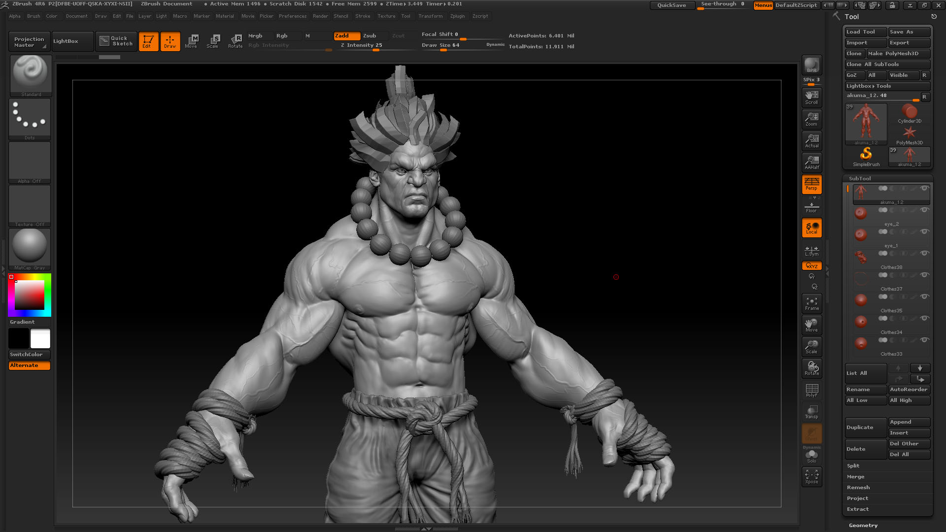Open the Zplugin menu
946x532 pixels.
[457, 16]
